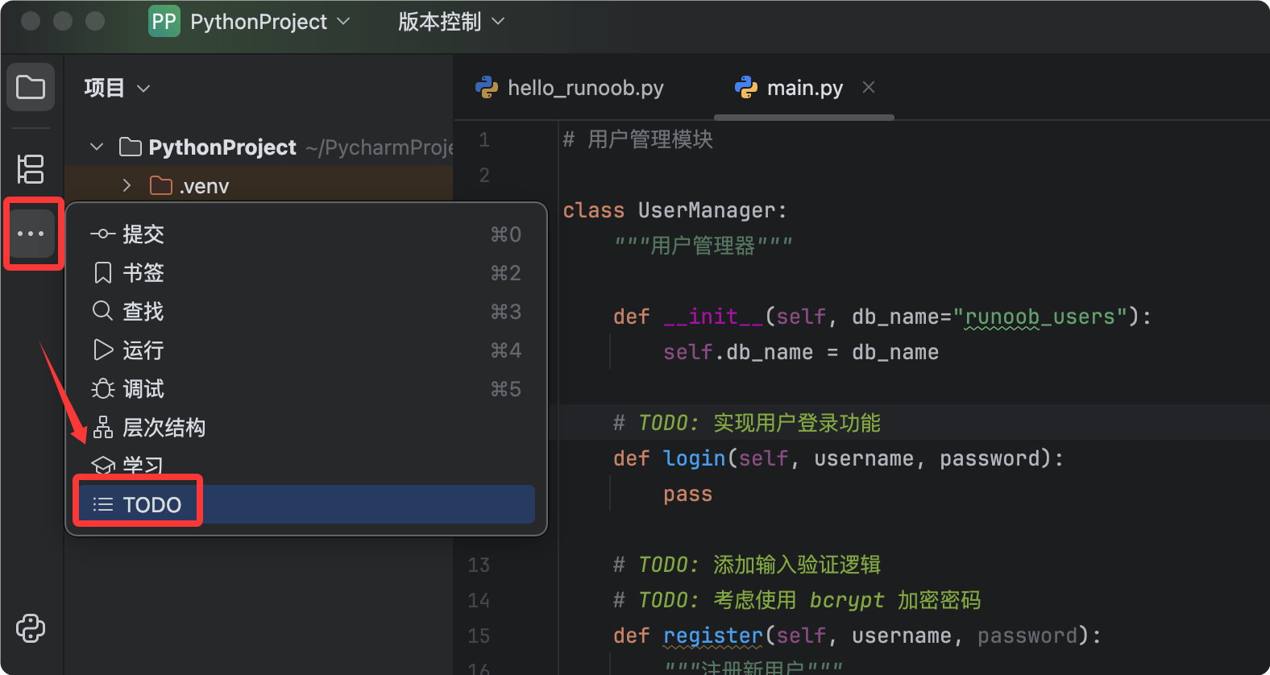Select the .venv row in project tree
The width and height of the screenshot is (1270, 675).
click(259, 186)
